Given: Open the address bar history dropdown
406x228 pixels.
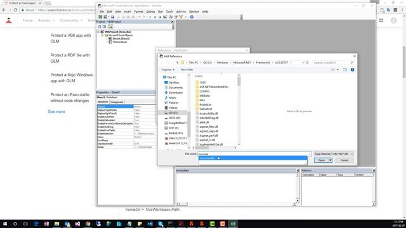Looking at the screenshot, I should coord(303,63).
